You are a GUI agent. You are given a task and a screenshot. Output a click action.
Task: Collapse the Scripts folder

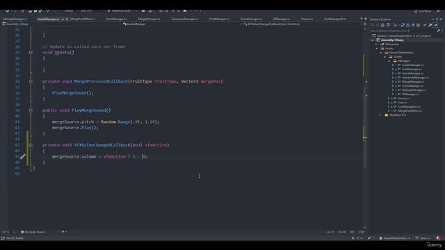click(385, 57)
